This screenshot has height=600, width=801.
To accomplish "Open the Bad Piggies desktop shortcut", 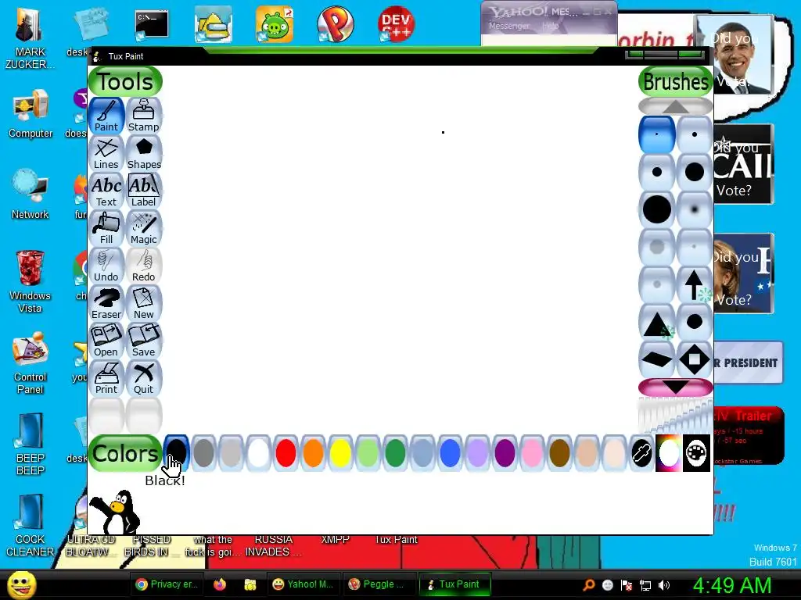I will [275, 24].
